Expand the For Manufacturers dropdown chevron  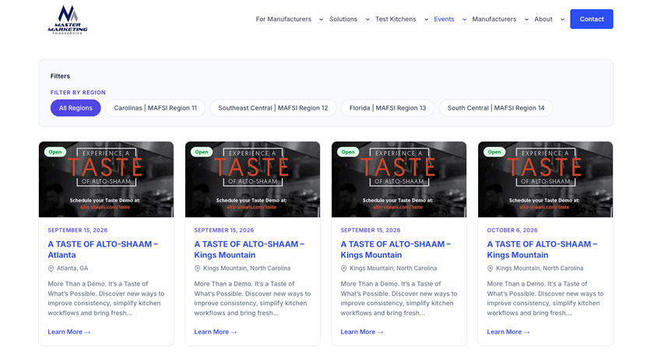[321, 19]
